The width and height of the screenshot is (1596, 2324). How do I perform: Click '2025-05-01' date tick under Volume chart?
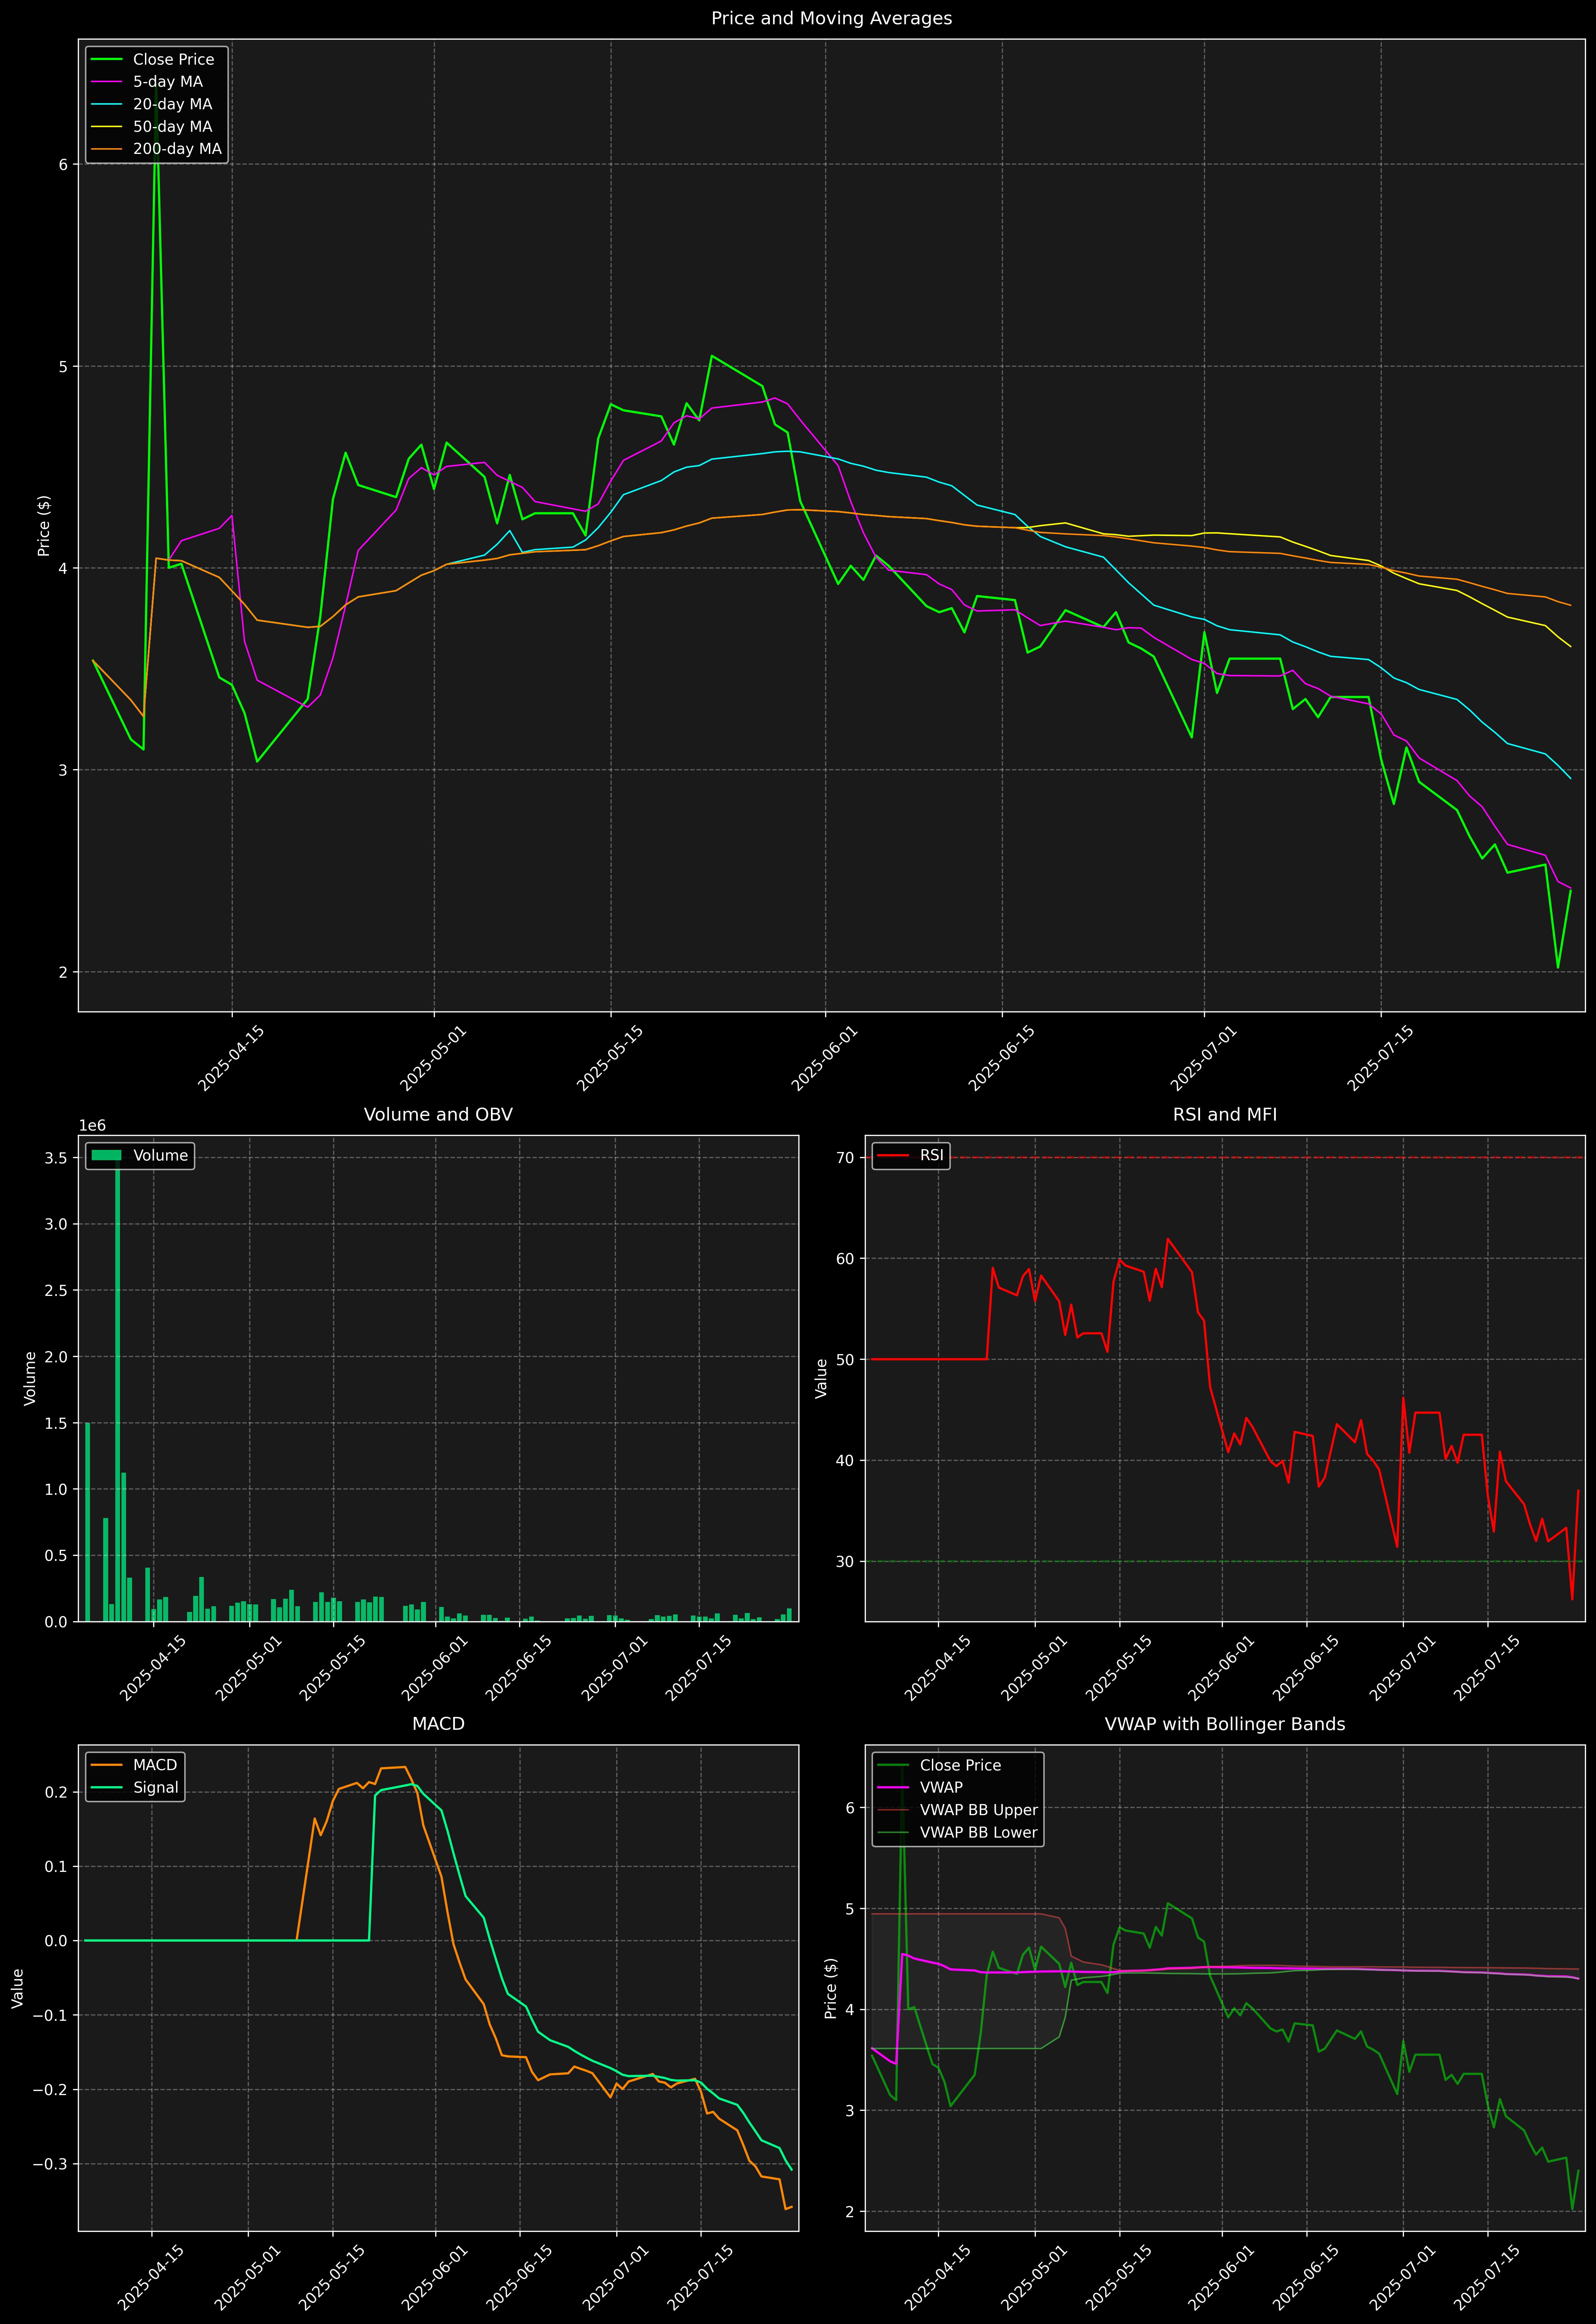pos(248,1668)
